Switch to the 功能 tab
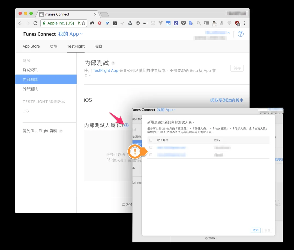Screen dimensions: 294x250 pyautogui.click(x=53, y=46)
